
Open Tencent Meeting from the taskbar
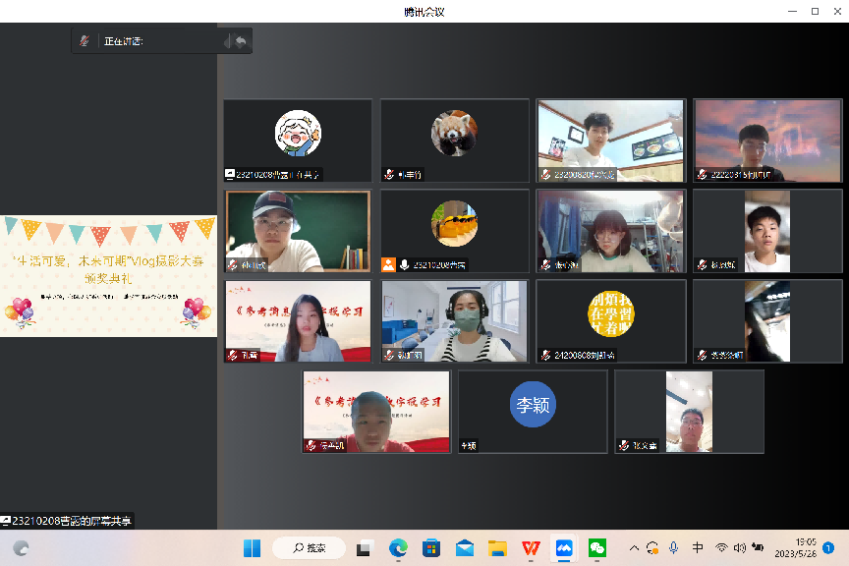(x=564, y=547)
